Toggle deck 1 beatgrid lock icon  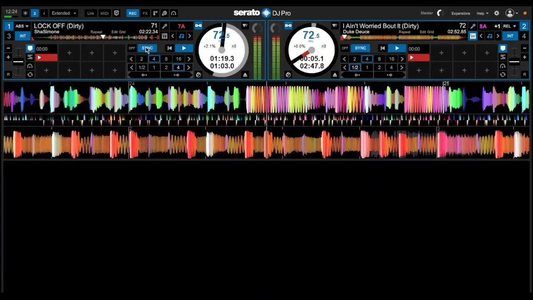tap(164, 36)
